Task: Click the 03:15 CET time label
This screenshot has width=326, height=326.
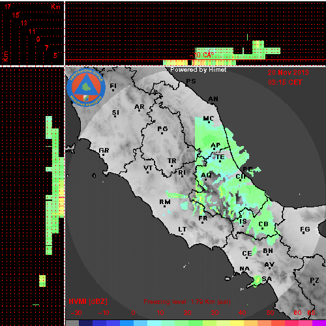Action: point(285,82)
